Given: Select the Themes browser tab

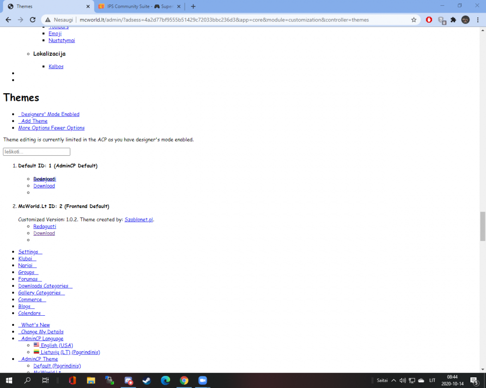Looking at the screenshot, I should click(x=48, y=6).
